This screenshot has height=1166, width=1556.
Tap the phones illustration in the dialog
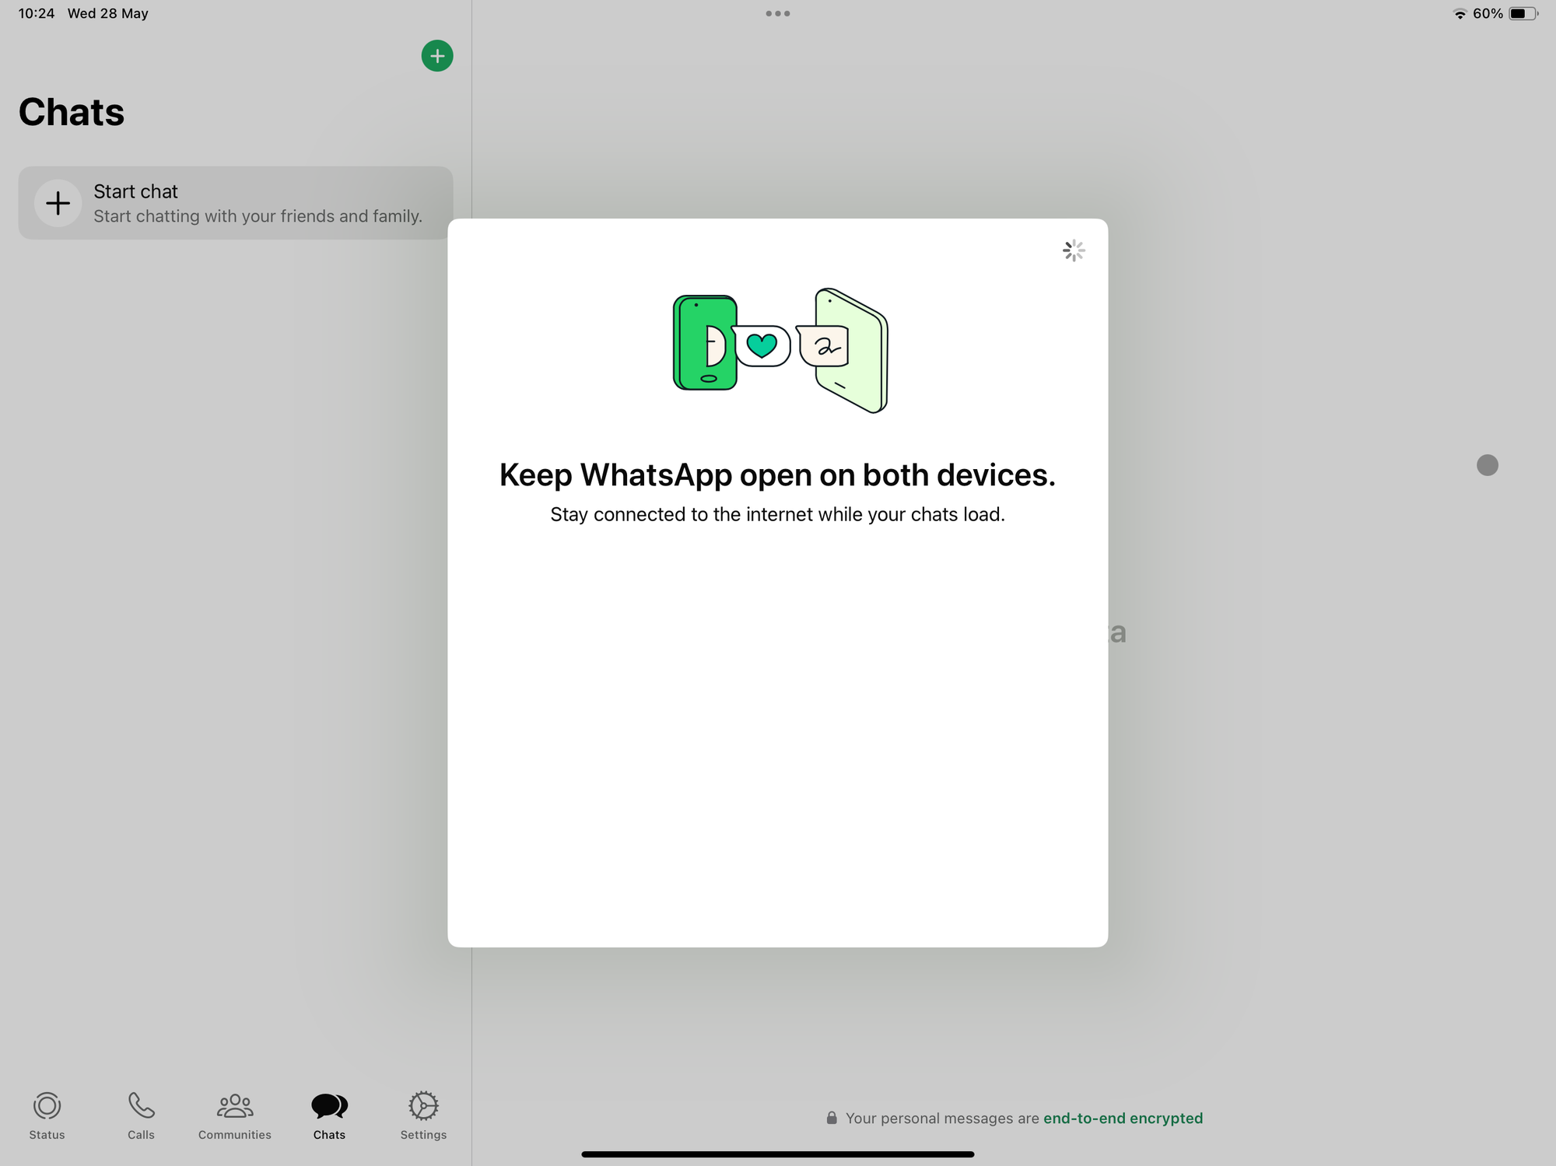(x=780, y=350)
